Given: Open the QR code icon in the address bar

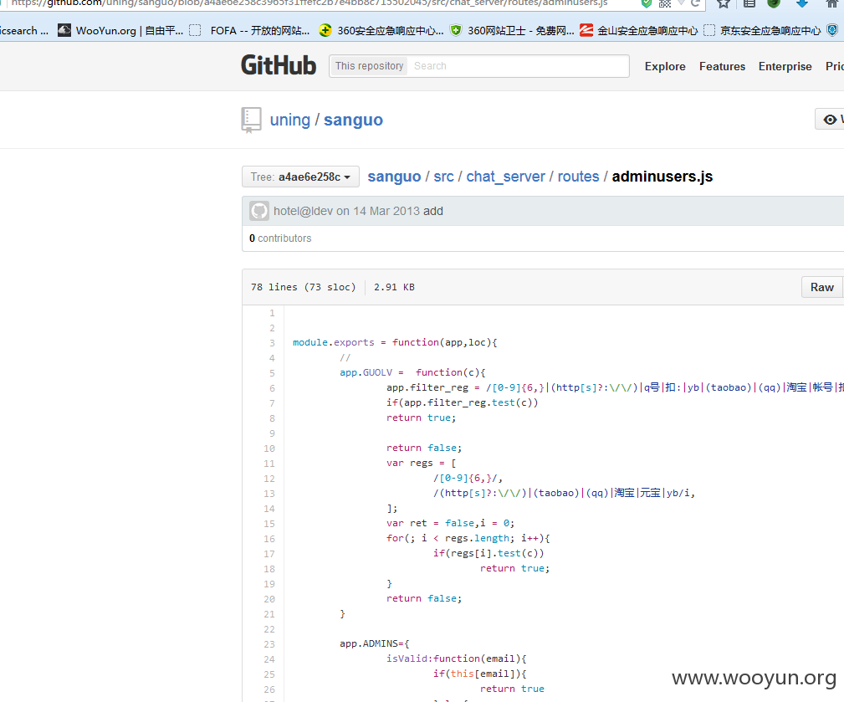Looking at the screenshot, I should point(665,3).
